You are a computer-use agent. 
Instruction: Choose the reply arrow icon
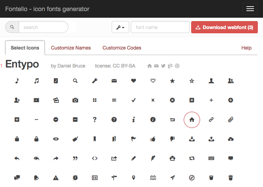[17, 158]
